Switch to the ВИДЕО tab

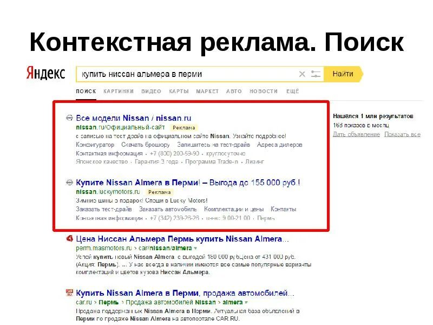coord(151,91)
